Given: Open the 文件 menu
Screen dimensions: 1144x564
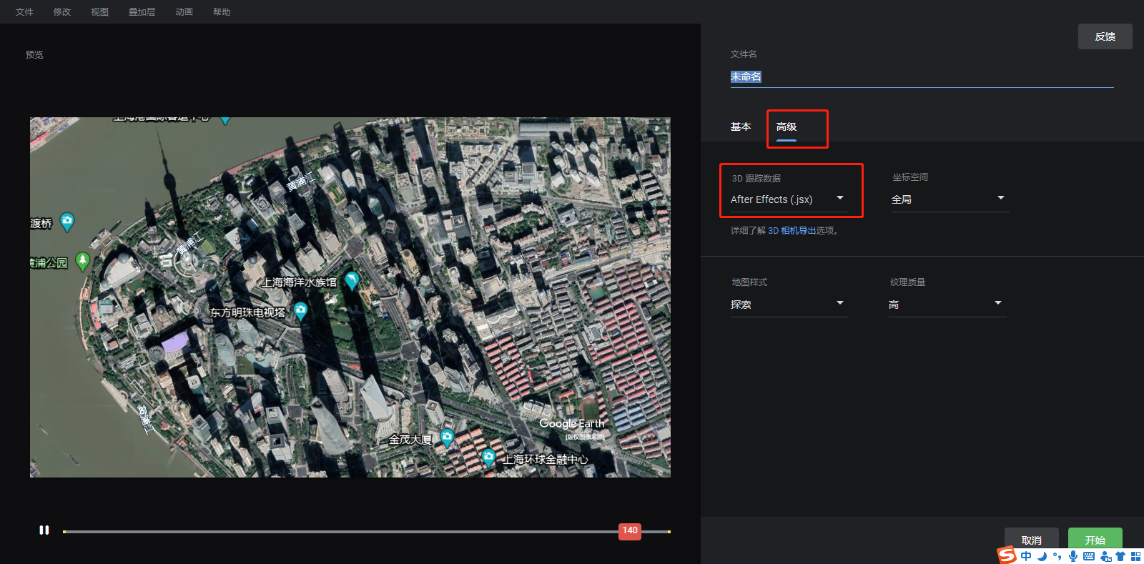Looking at the screenshot, I should pos(24,12).
